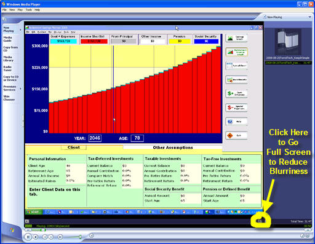Skip to the previous track
Screen dimensions: 315x244
tap(44, 237)
